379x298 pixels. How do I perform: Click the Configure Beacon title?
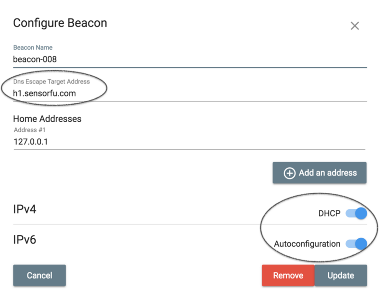(60, 23)
